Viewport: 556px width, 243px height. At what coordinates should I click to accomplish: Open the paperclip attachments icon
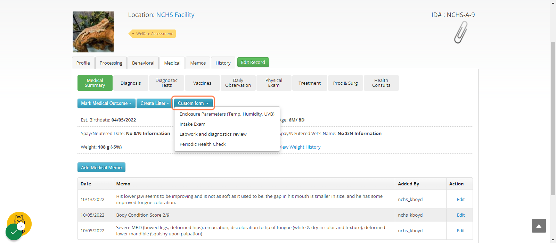click(461, 32)
